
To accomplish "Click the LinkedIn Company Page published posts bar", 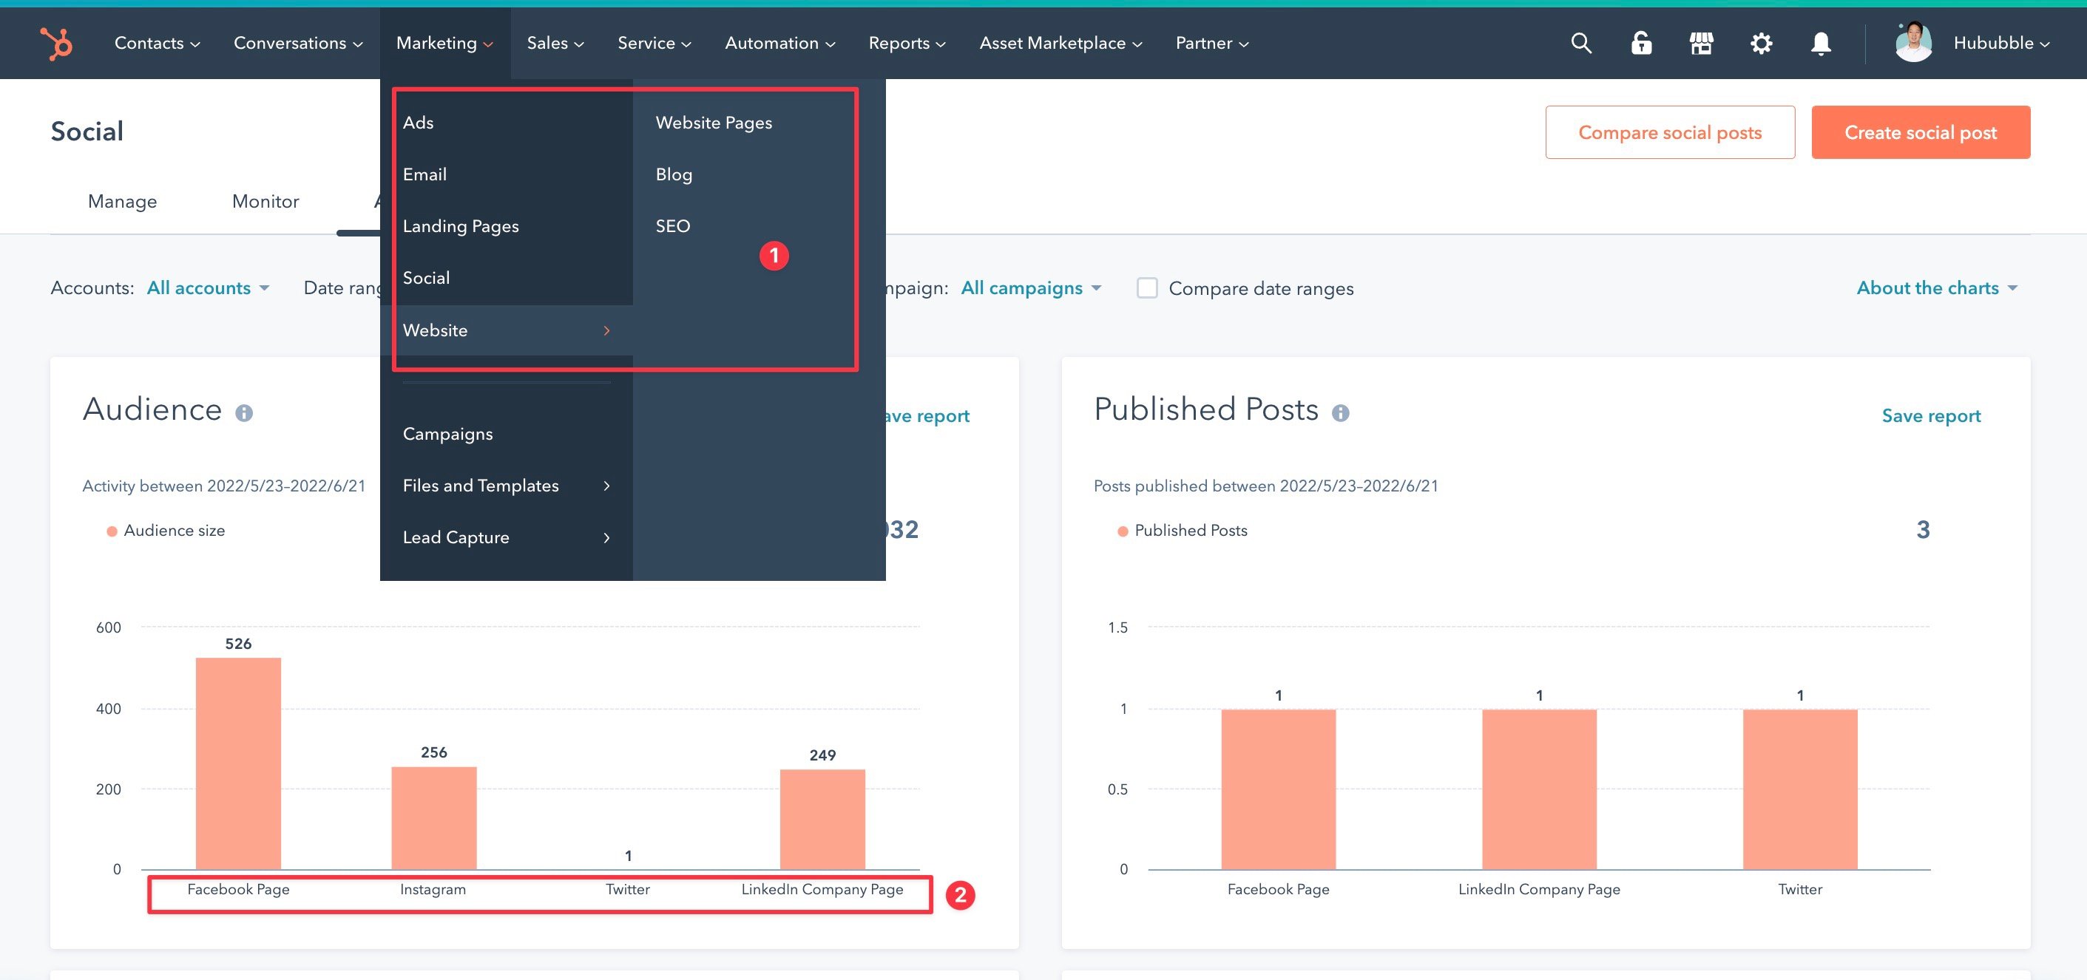I will [1539, 789].
